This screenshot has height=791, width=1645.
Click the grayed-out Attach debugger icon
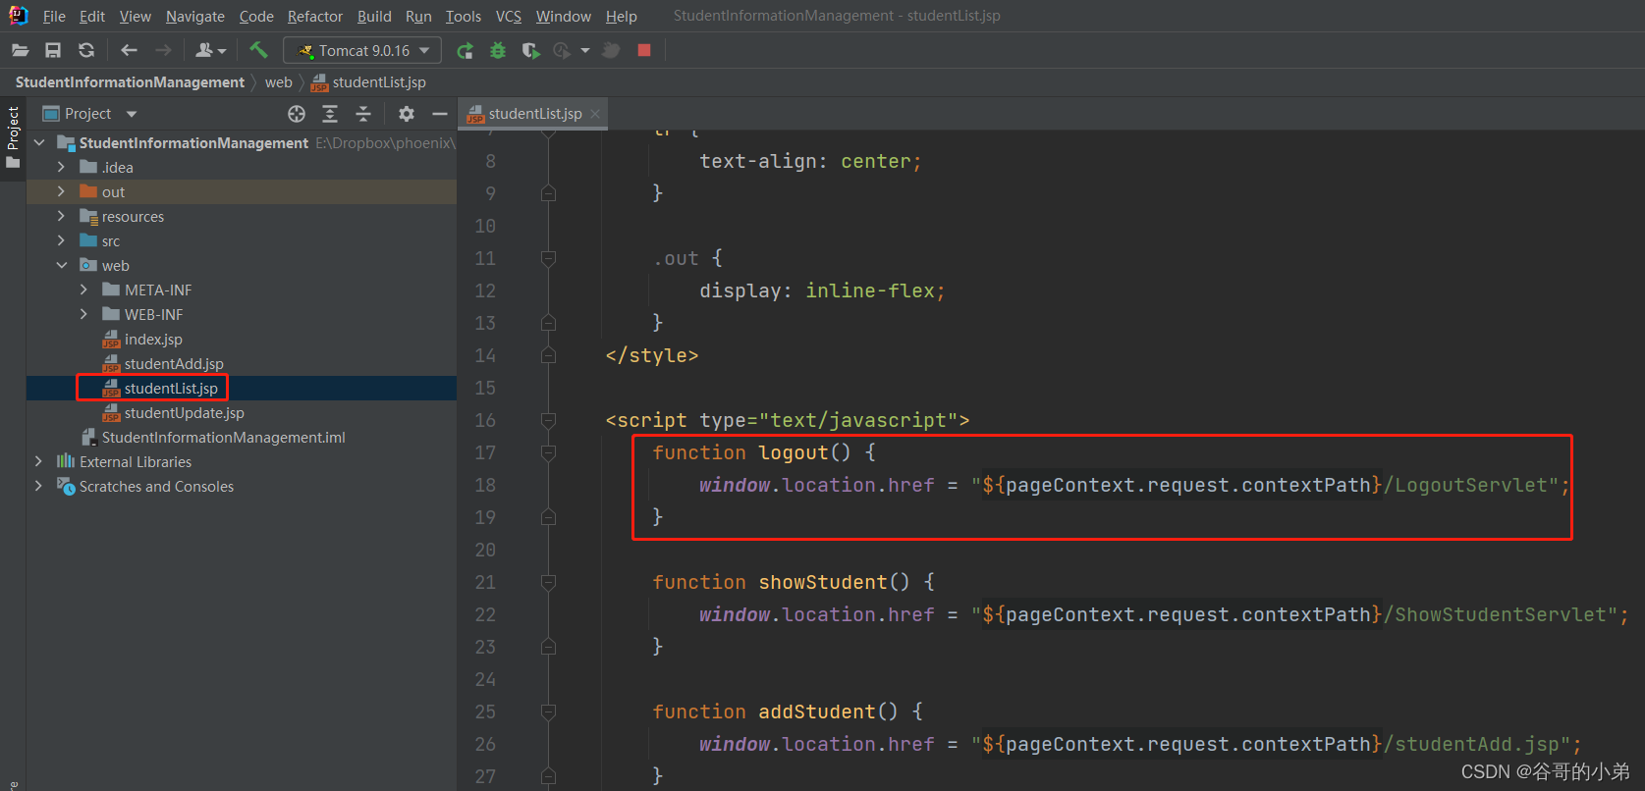[x=611, y=50]
